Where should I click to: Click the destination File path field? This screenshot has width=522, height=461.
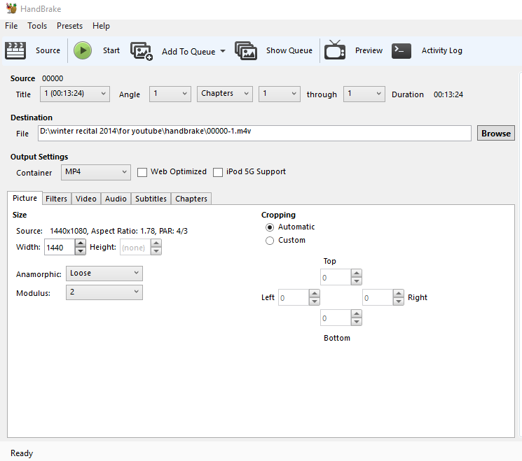tap(254, 134)
